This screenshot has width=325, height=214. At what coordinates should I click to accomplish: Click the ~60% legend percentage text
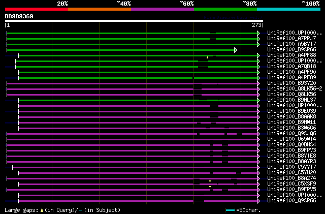coord(186,4)
